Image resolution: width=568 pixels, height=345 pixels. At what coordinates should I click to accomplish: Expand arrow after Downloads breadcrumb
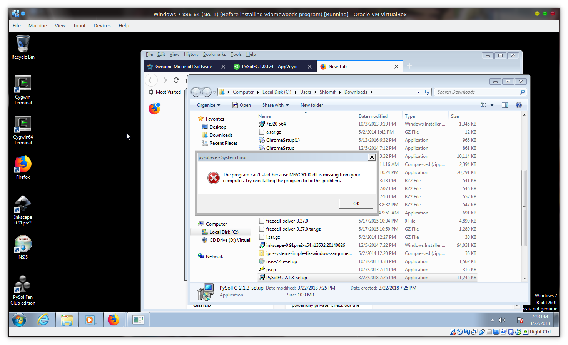click(371, 92)
